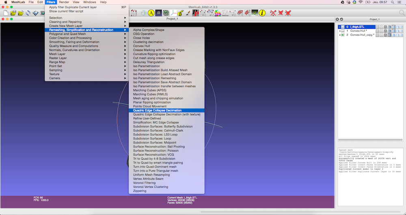Click the Show Axis toolbar icon
This screenshot has width=406, height=215.
(173, 13)
